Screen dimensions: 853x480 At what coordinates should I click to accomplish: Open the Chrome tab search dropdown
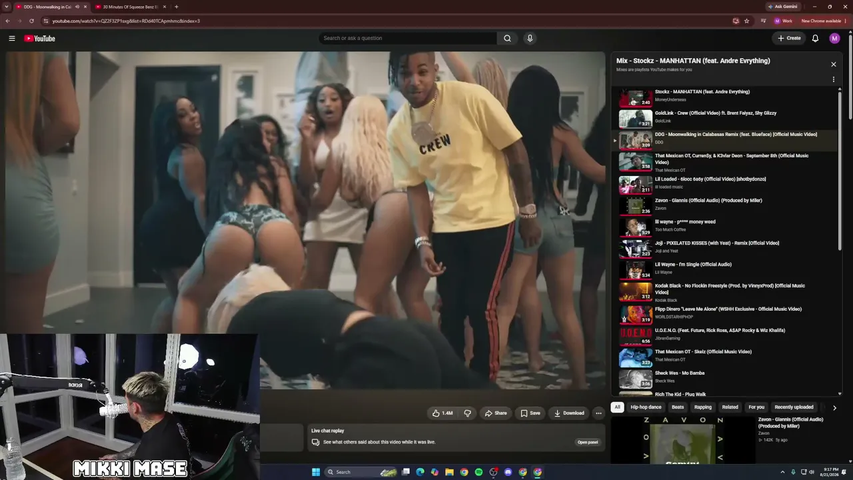pos(7,7)
